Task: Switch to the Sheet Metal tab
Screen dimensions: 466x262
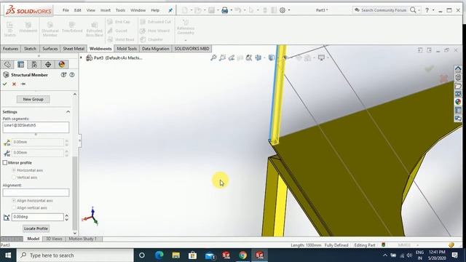Action: [x=74, y=49]
